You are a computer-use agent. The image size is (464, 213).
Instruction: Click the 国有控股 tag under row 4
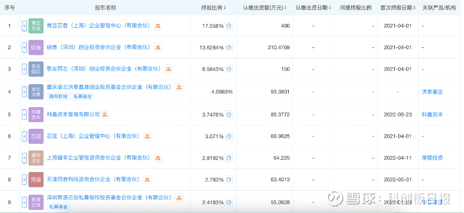(x=59, y=96)
